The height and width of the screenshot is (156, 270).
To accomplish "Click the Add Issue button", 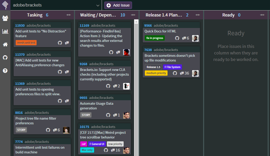I will pyautogui.click(x=118, y=5).
